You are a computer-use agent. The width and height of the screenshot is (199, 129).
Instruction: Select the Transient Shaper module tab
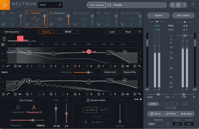point(131,19)
